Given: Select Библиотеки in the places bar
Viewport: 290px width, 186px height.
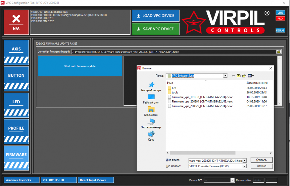Looking at the screenshot, I should (x=151, y=111).
